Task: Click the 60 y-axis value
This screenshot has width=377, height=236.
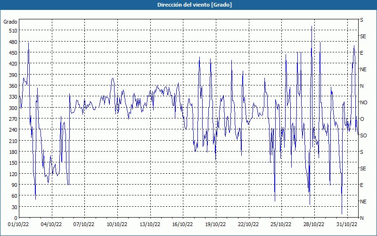Action: pyautogui.click(x=15, y=196)
